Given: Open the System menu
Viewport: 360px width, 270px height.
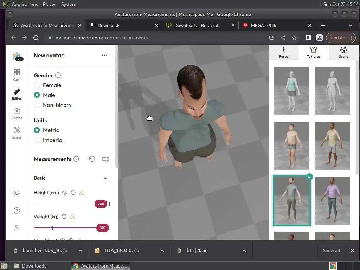Looking at the screenshot, I should click(69, 4).
